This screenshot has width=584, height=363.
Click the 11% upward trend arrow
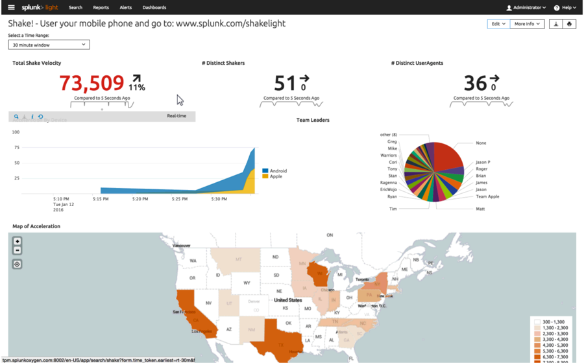[x=137, y=78]
